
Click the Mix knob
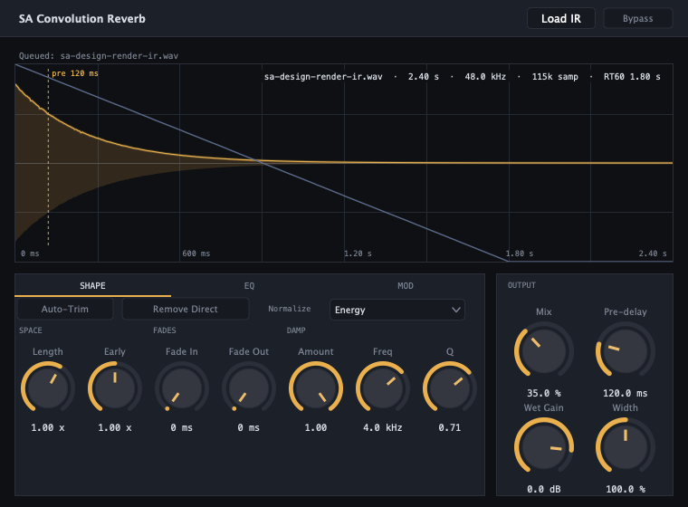tap(544, 351)
